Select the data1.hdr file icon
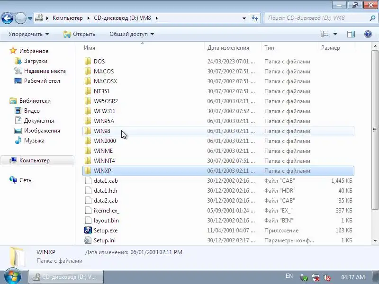The image size is (379, 284). point(88,190)
